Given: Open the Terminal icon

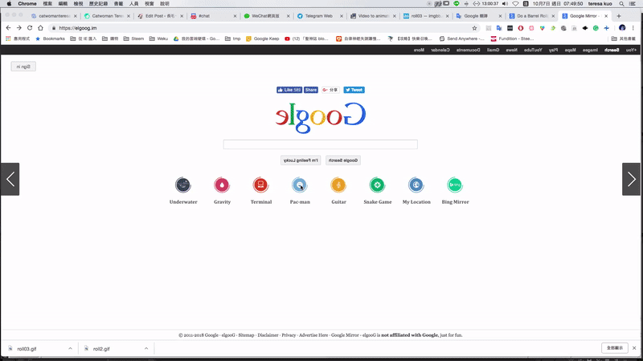Looking at the screenshot, I should click(x=260, y=185).
